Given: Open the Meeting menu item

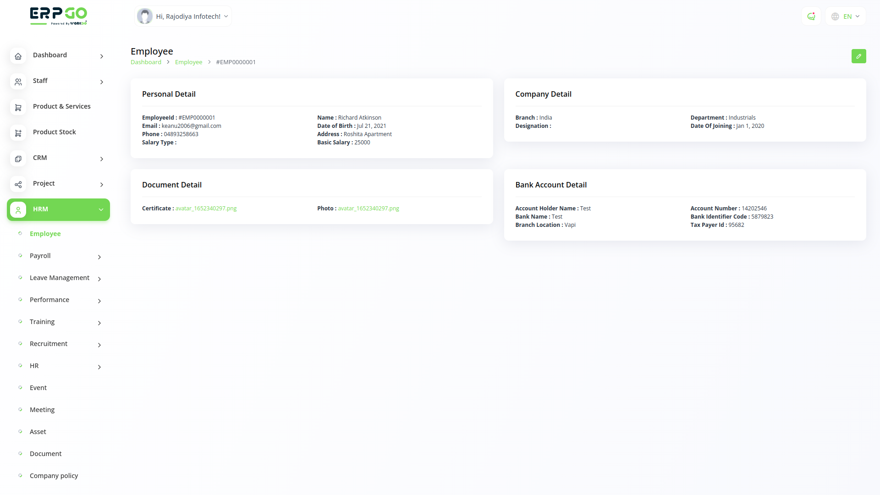Looking at the screenshot, I should point(42,410).
